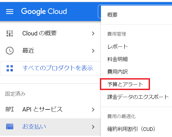
Task: Expand the 最近 submenu chevron
Action: (x=93, y=51)
